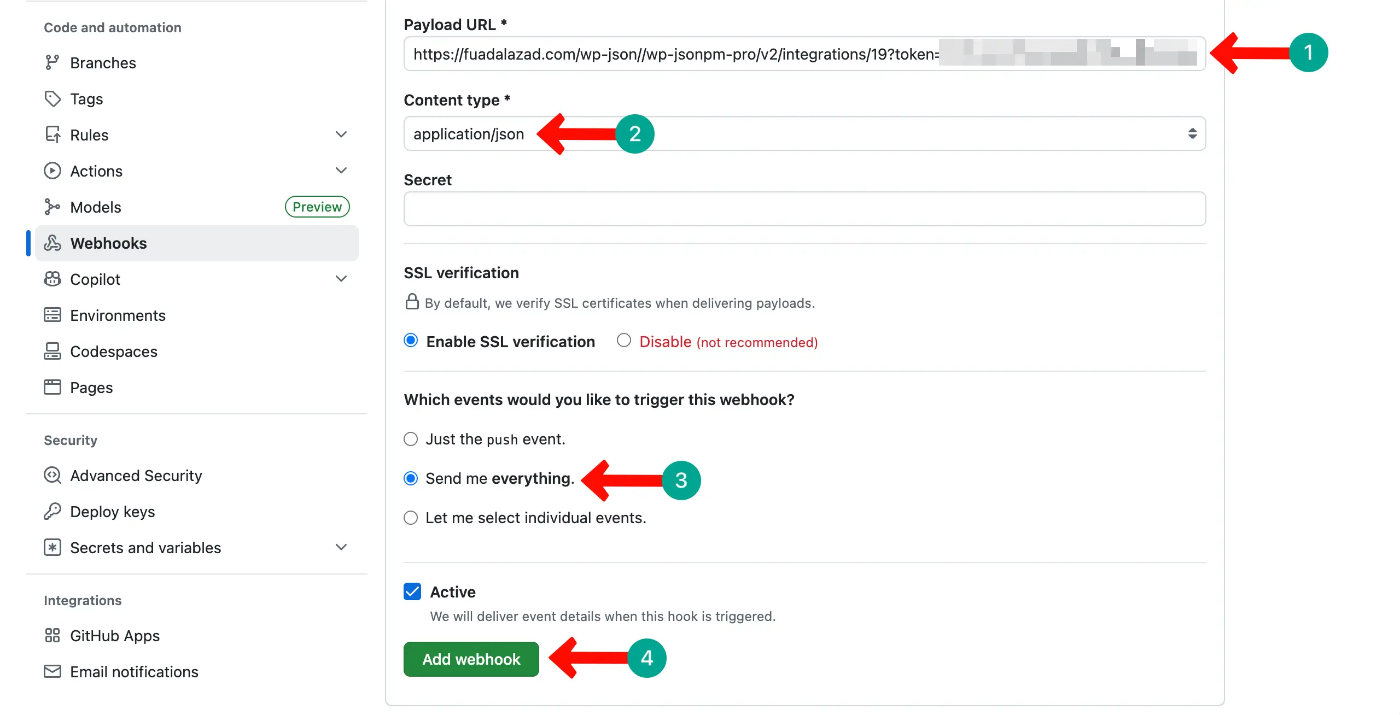Open Codespaces via its icon
Image resolution: width=1400 pixels, height=715 pixels.
point(52,351)
